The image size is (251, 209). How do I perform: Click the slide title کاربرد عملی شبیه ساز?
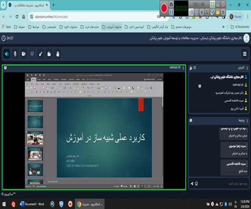(x=106, y=138)
